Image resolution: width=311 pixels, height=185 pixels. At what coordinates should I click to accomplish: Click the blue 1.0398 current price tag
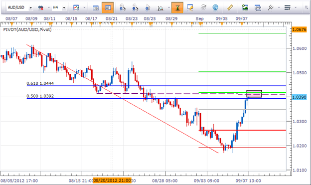pos(300,97)
